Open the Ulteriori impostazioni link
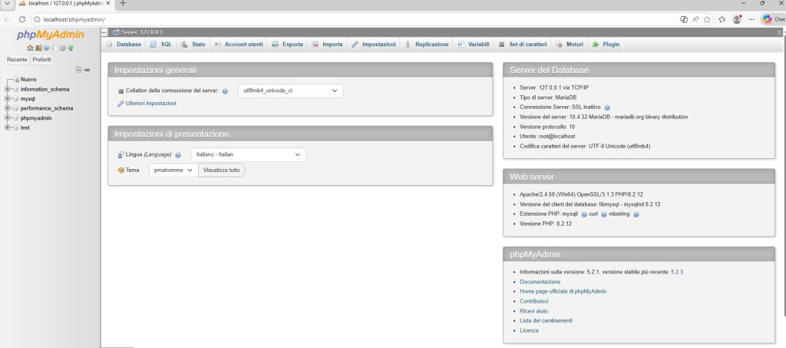The image size is (786, 348). coord(150,103)
